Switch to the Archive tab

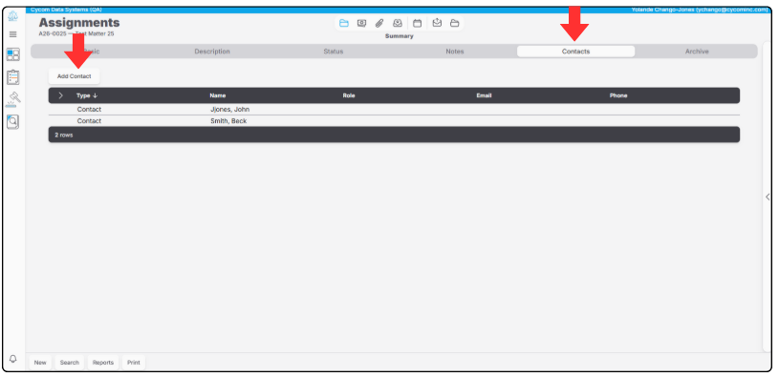pyautogui.click(x=697, y=52)
